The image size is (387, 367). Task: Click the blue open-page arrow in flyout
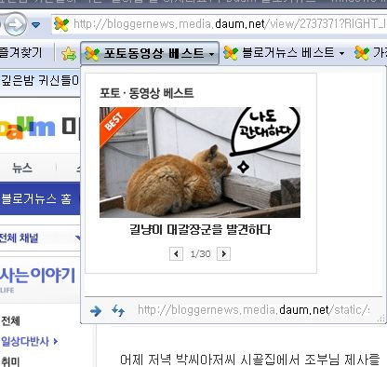coord(96,310)
